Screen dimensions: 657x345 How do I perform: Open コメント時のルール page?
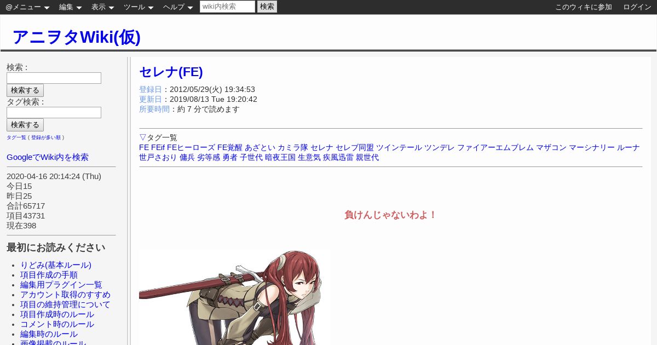point(57,324)
